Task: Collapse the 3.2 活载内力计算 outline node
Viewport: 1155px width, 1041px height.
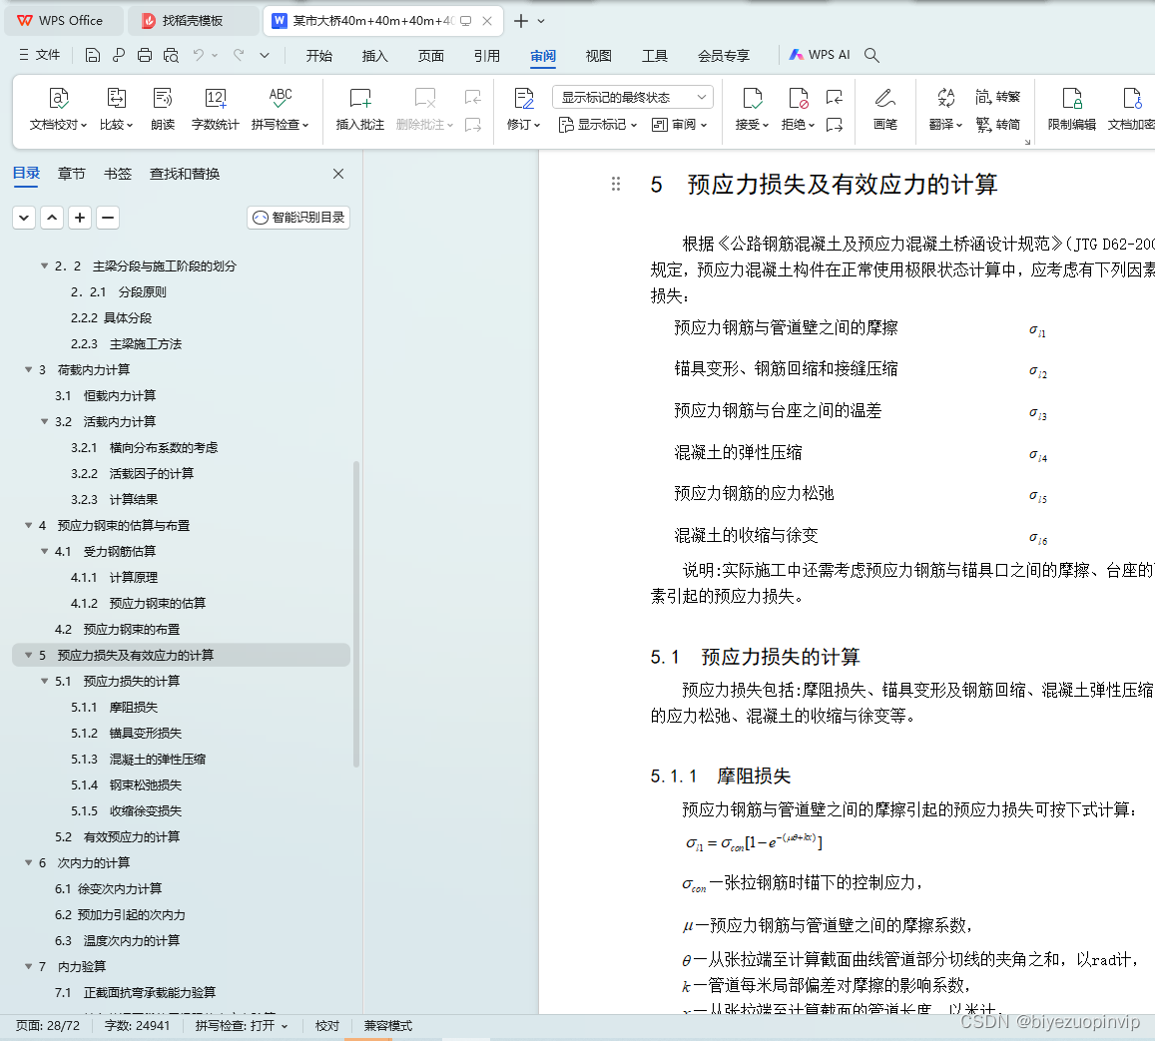Action: 44,422
